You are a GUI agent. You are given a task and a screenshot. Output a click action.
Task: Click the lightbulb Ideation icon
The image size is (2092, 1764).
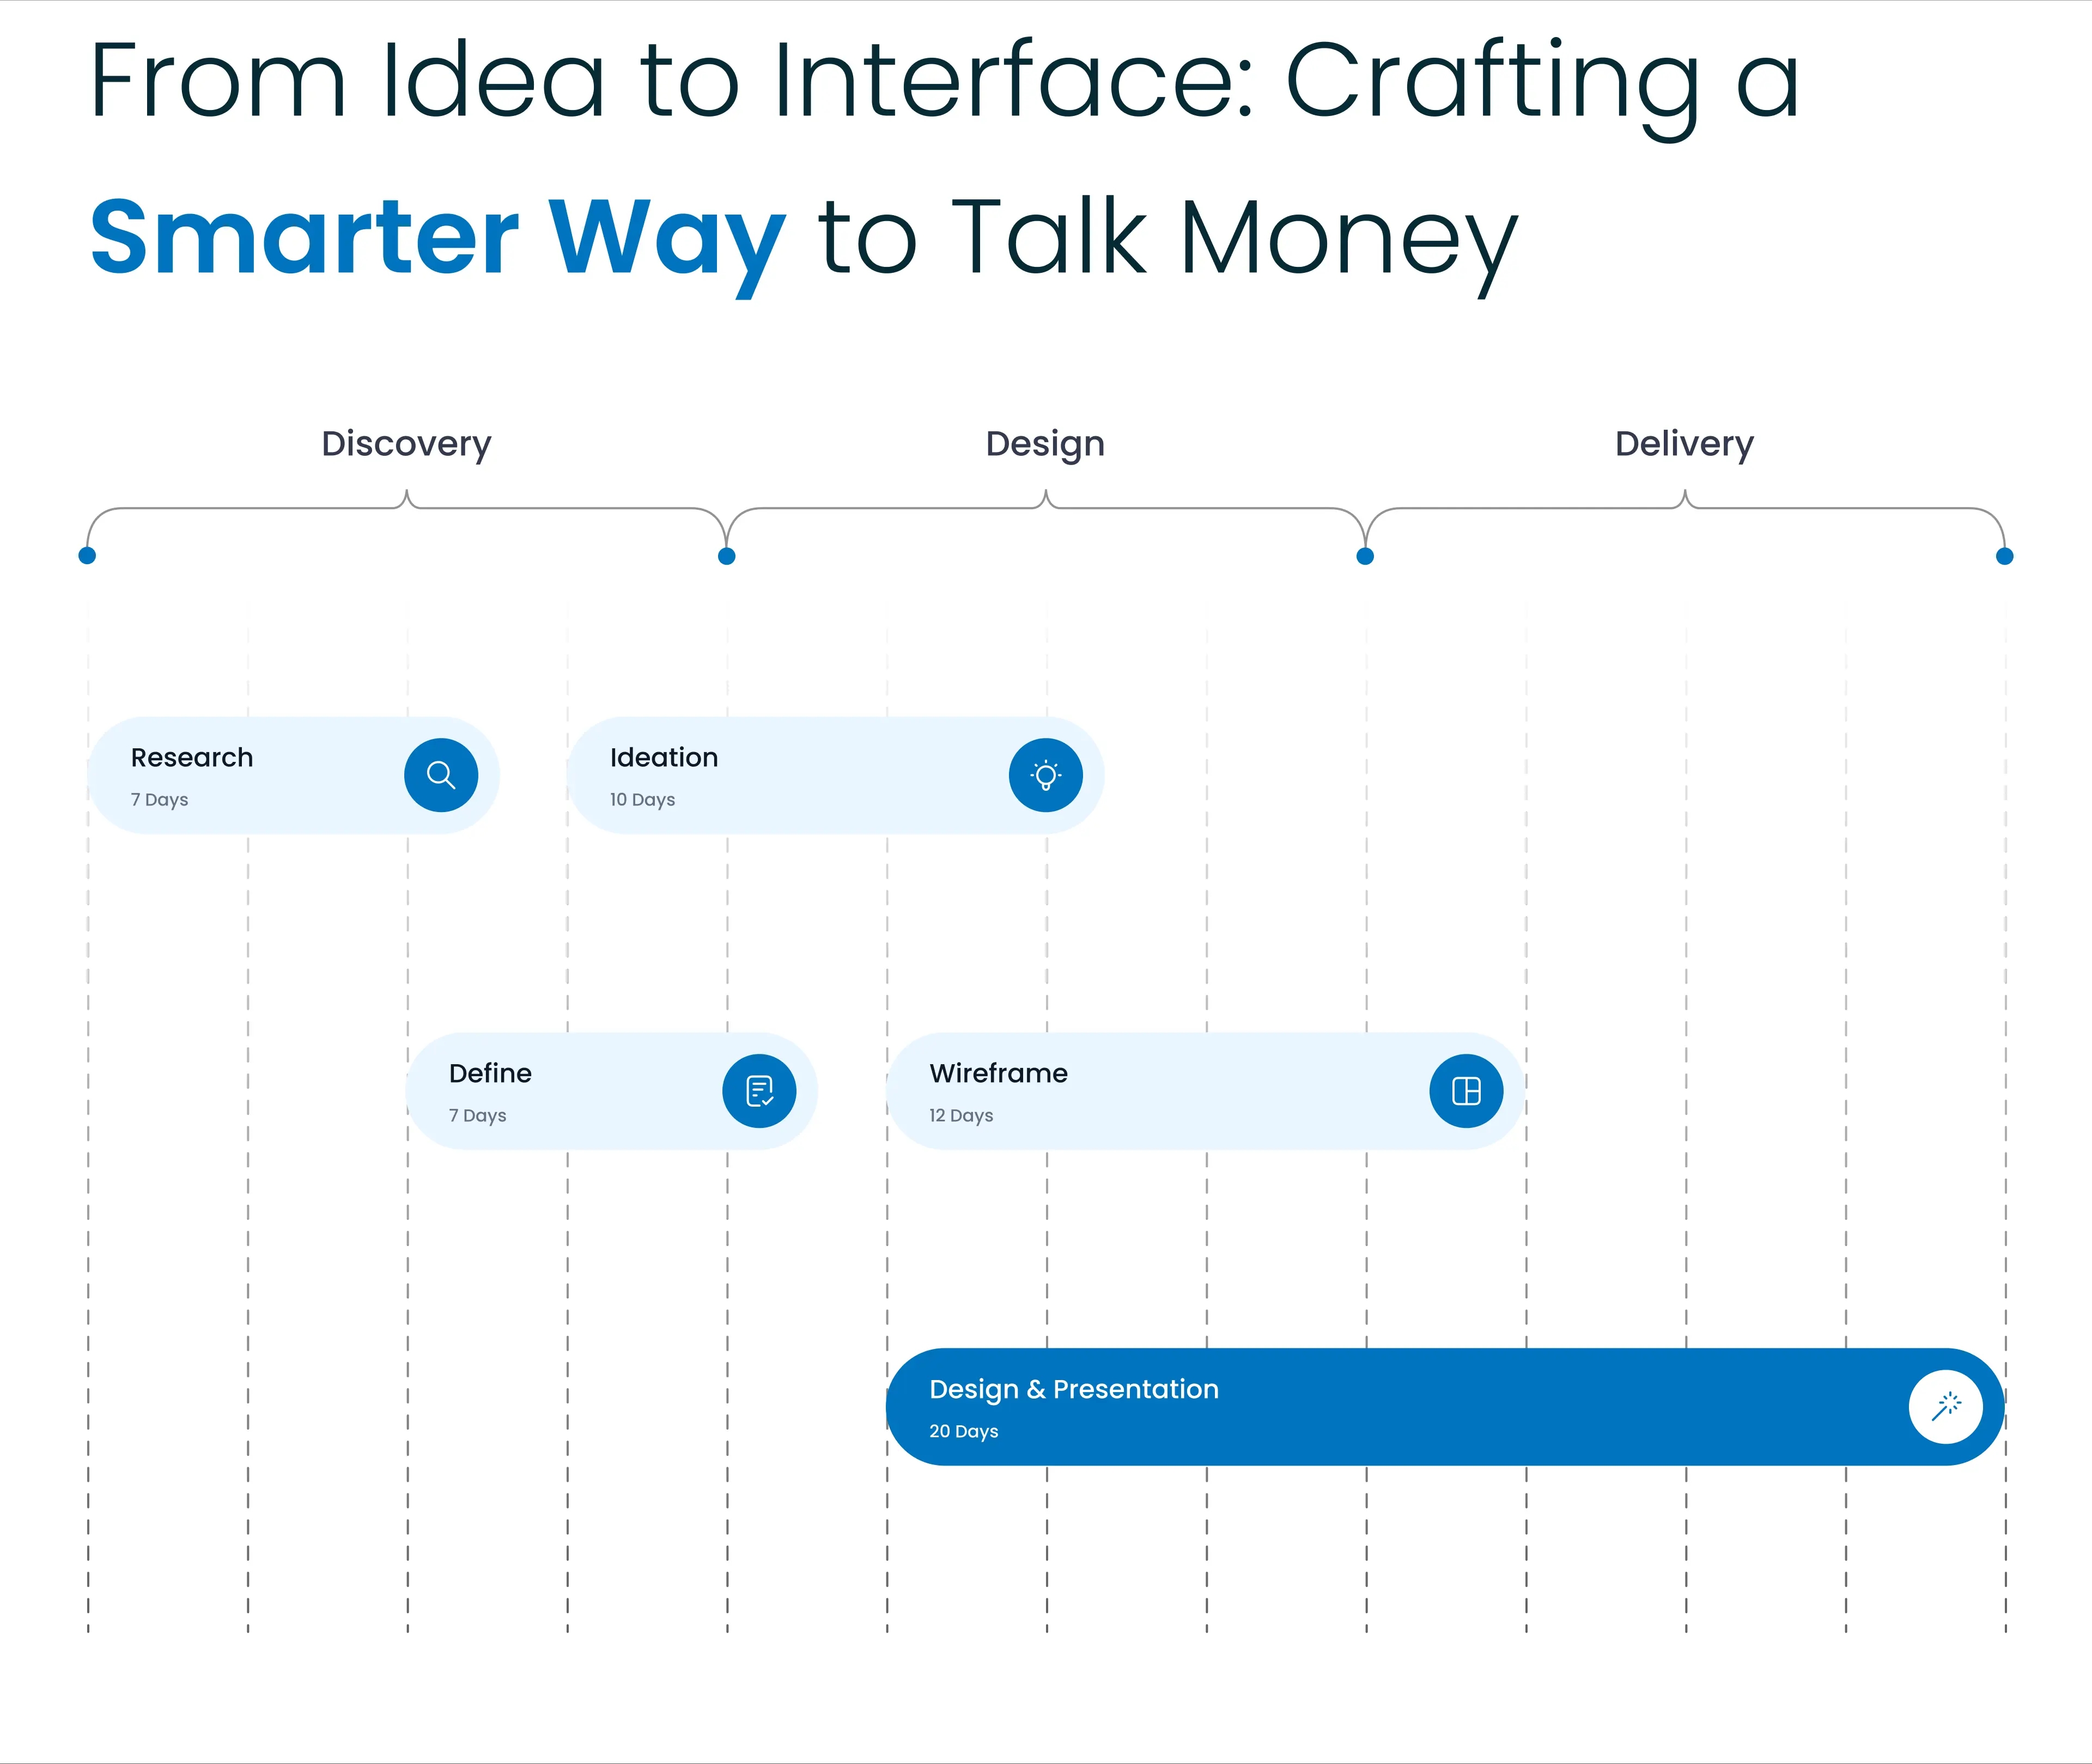coord(1045,775)
